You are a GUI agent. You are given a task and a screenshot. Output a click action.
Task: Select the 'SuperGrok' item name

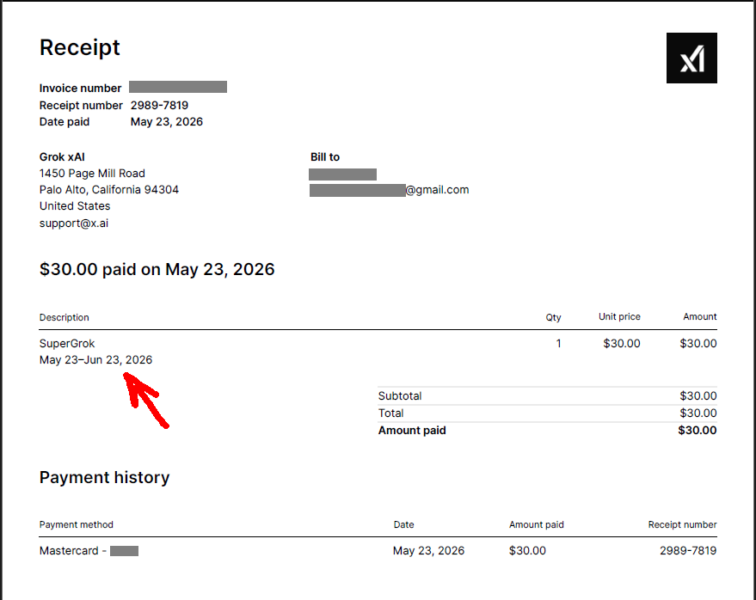(x=67, y=344)
